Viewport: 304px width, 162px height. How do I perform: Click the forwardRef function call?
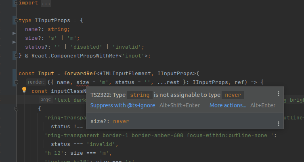coord(80,74)
